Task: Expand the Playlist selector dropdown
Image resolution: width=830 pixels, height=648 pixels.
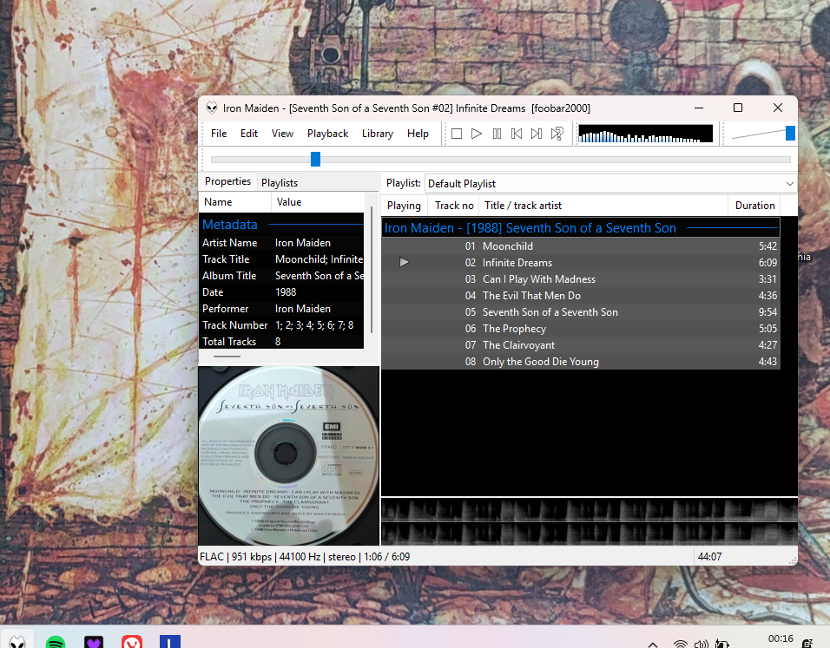Action: (789, 184)
